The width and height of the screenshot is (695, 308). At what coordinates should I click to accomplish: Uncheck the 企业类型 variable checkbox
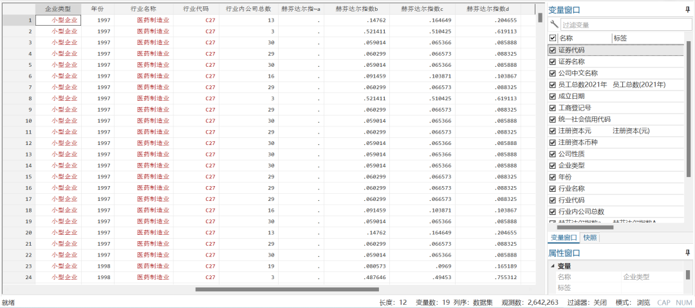(552, 166)
